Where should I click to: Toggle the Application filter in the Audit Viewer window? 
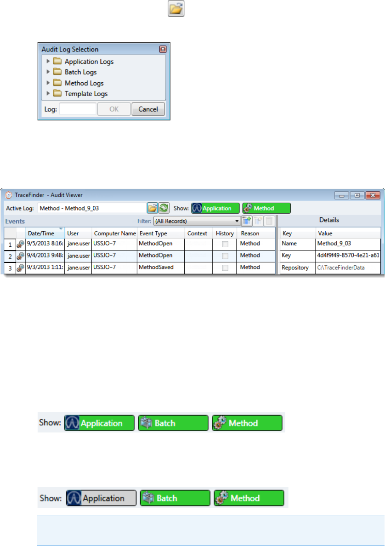215,208
